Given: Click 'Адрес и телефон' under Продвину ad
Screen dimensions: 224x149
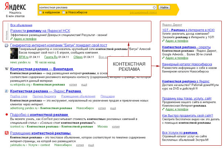Looking at the screenshot, I should 177,109.
